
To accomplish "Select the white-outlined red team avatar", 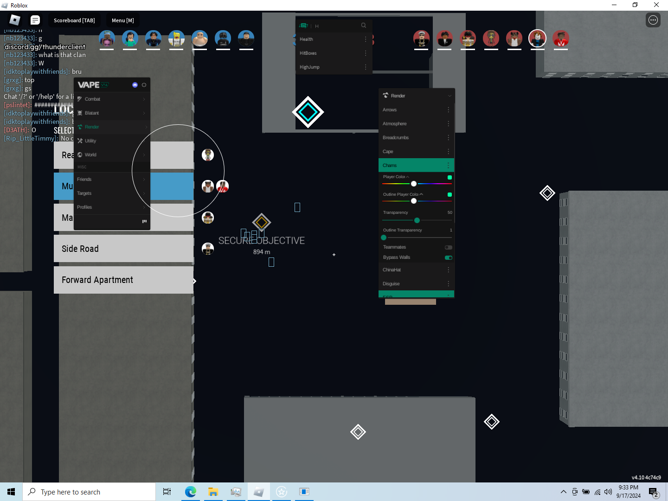I will click(537, 39).
